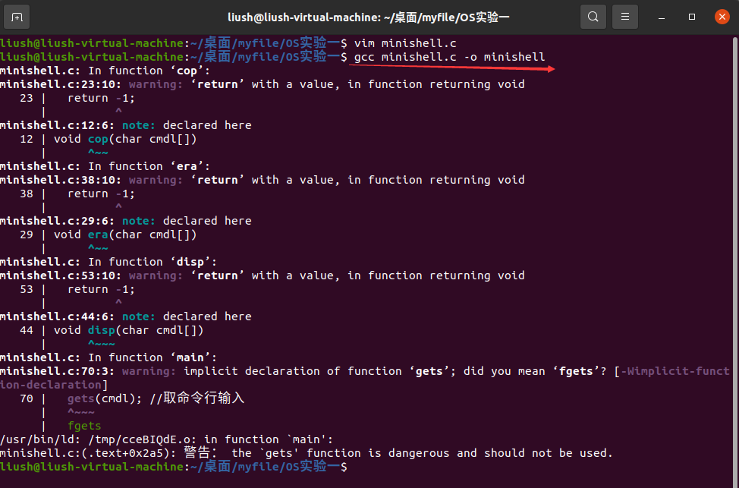Click the green 'fgets' suggestion text
739x488 pixels.
[84, 426]
